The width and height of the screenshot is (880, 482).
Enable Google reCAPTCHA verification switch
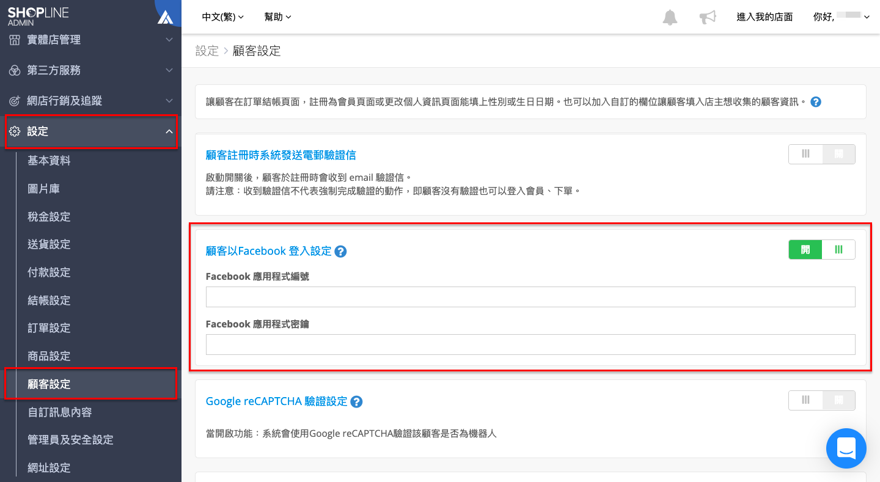pos(822,400)
